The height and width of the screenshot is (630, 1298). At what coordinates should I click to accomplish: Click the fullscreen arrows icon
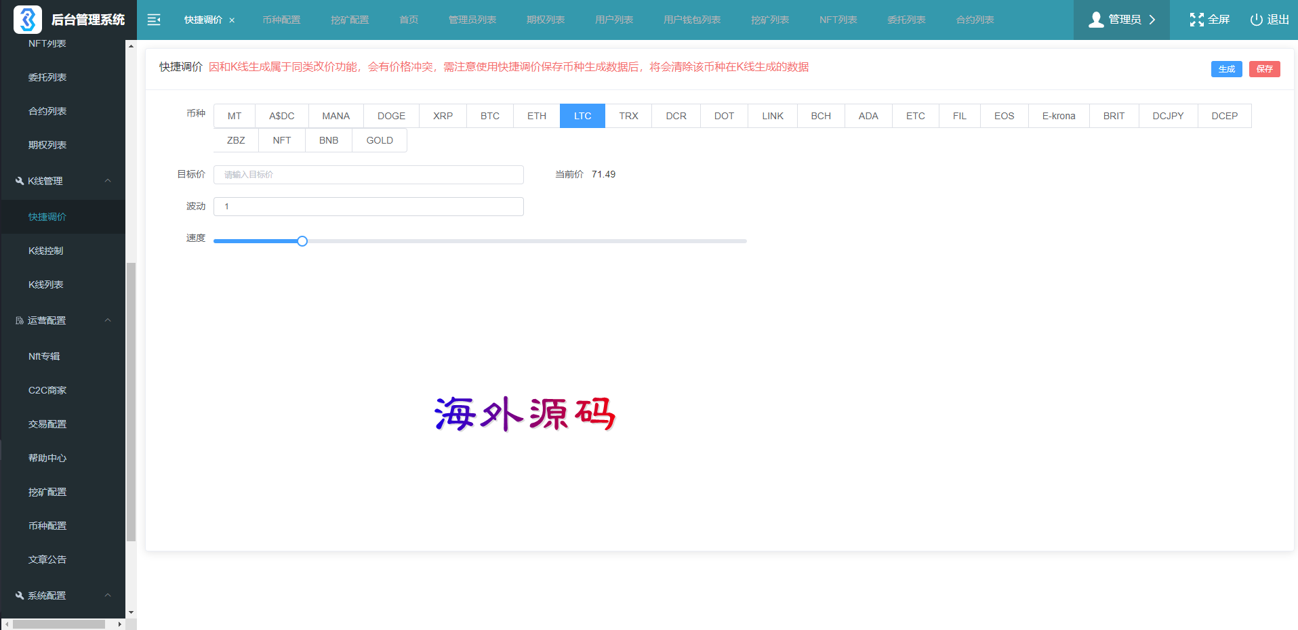click(x=1197, y=20)
